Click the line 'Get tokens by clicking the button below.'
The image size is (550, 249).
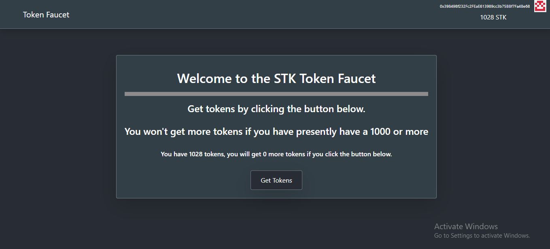click(276, 109)
